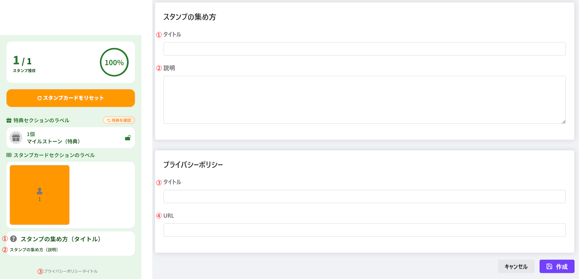The height and width of the screenshot is (279, 579).
Task: Click the gray gift icon on the milestone reward
Action: (x=16, y=138)
